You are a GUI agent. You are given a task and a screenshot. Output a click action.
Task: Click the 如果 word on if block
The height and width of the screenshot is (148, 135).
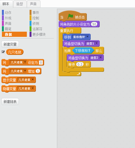point(67,51)
